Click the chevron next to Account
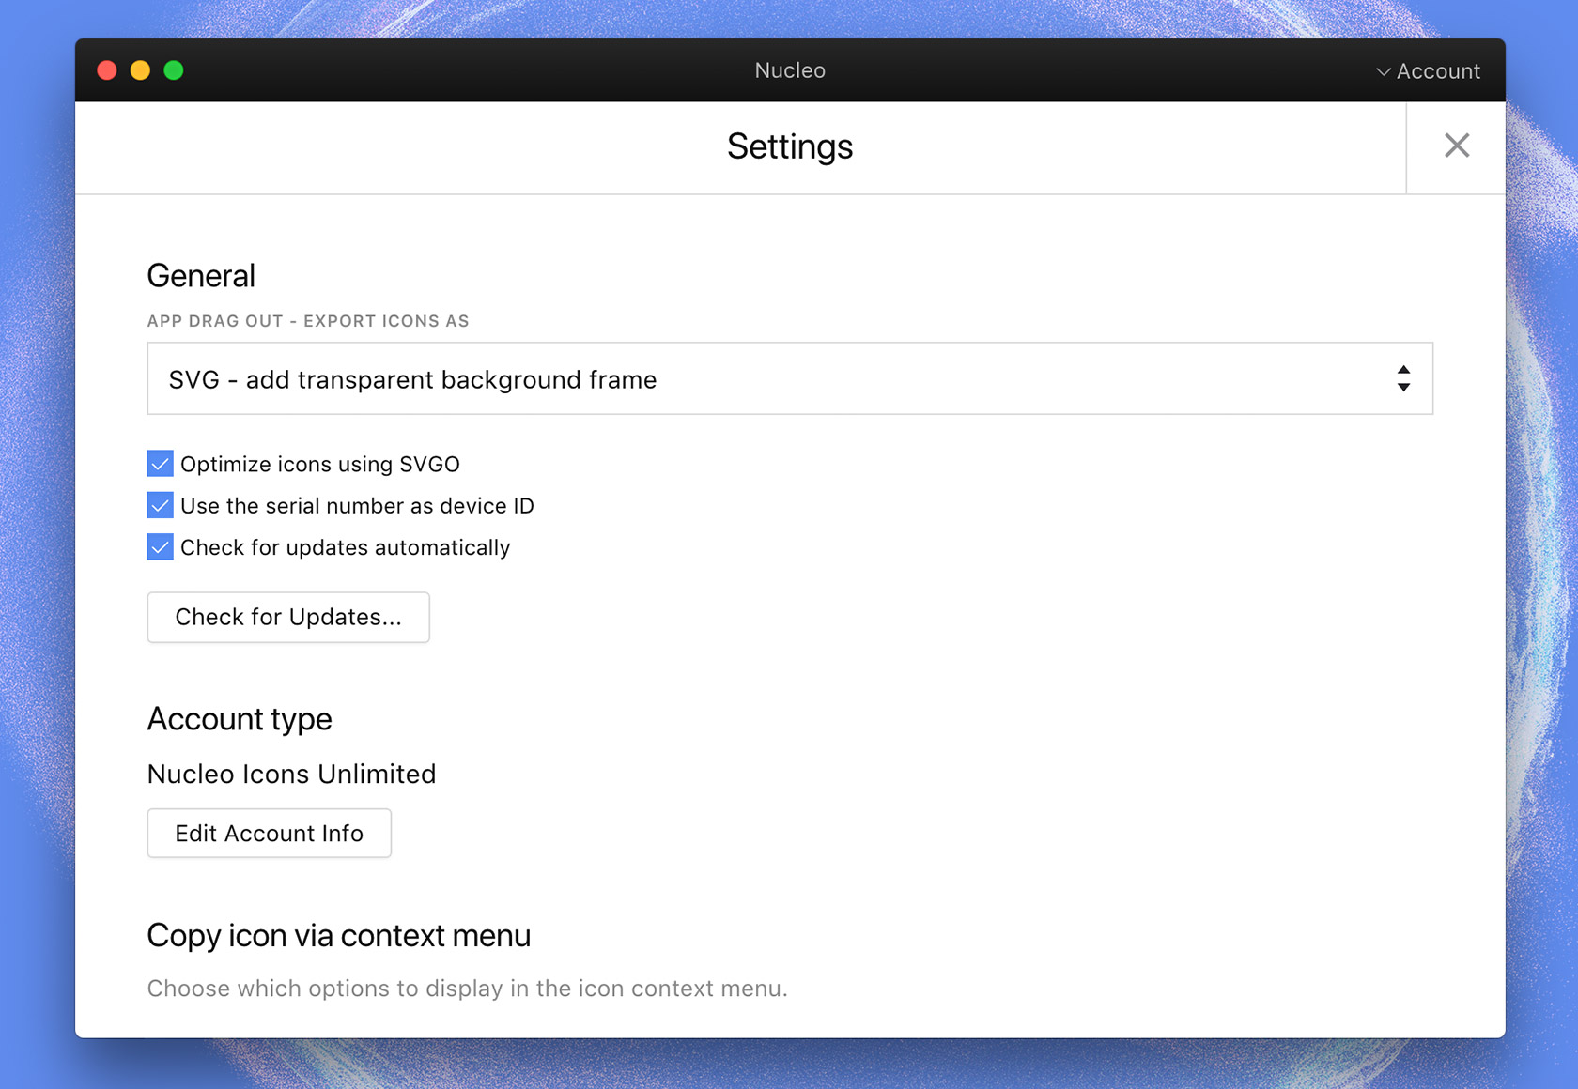The width and height of the screenshot is (1578, 1089). point(1381,70)
